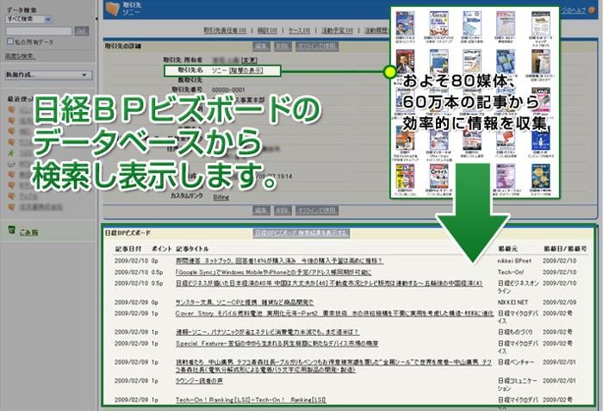Open the article about ネットブック 回答者14%
This screenshot has height=411, width=603.
pyautogui.click(x=279, y=260)
